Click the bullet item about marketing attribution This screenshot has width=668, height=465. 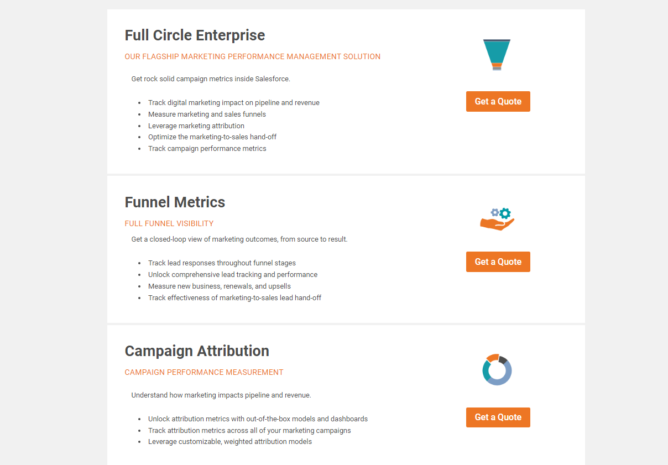[x=196, y=126]
